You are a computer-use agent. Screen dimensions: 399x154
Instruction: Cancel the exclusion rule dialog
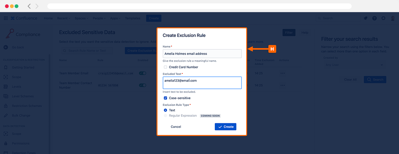[176, 127]
